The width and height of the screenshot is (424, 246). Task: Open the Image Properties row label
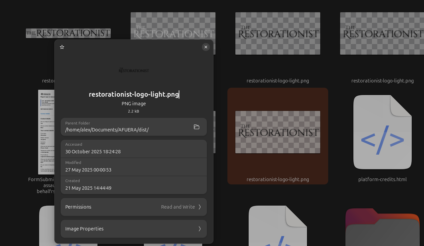[84, 229]
